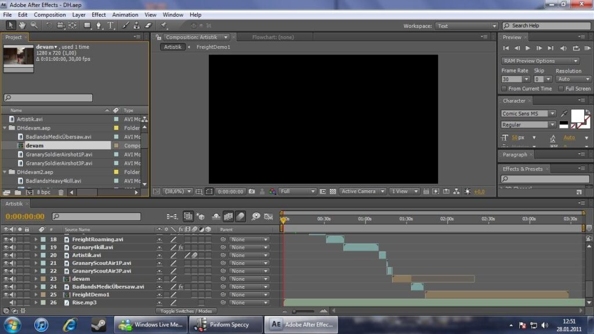
Task: Select the Zoom tool magnifier
Action: [x=34, y=26]
